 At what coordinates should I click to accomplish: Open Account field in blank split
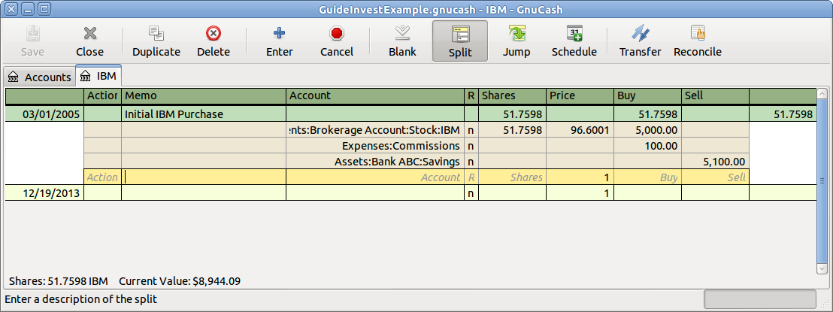pyautogui.click(x=374, y=177)
